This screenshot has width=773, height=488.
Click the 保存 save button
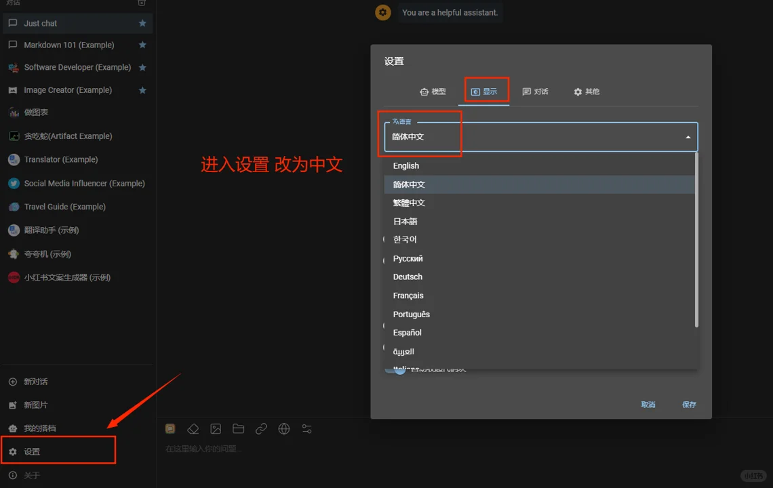pyautogui.click(x=689, y=404)
